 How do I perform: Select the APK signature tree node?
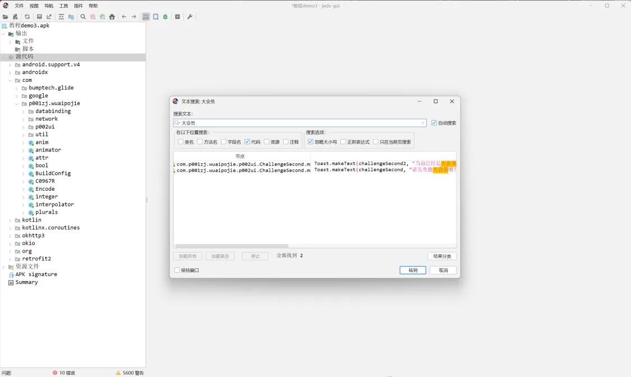(36, 274)
